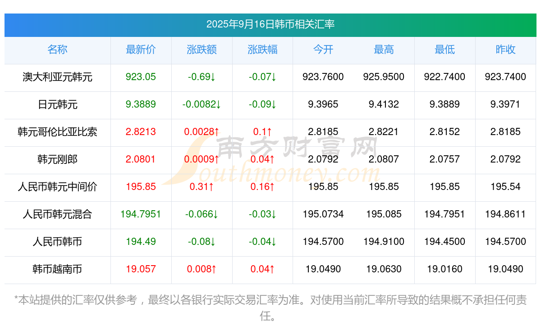
Task: Click opening value 19.0490 in 今开 column
Action: tap(323, 269)
